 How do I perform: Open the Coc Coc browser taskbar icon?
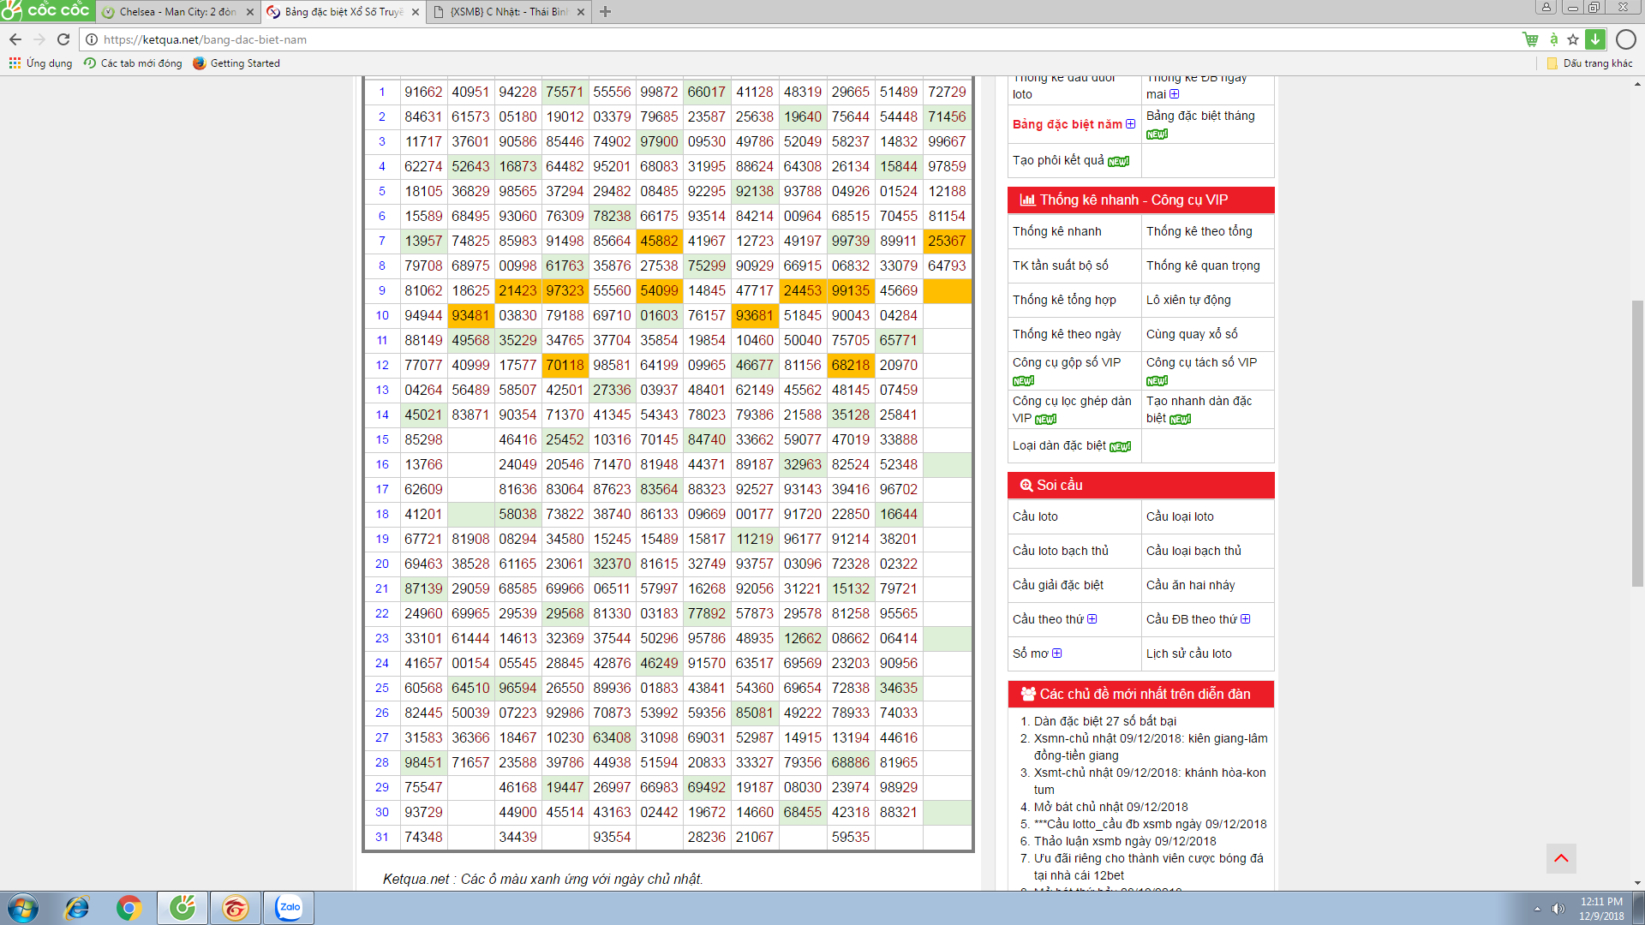[x=182, y=908]
